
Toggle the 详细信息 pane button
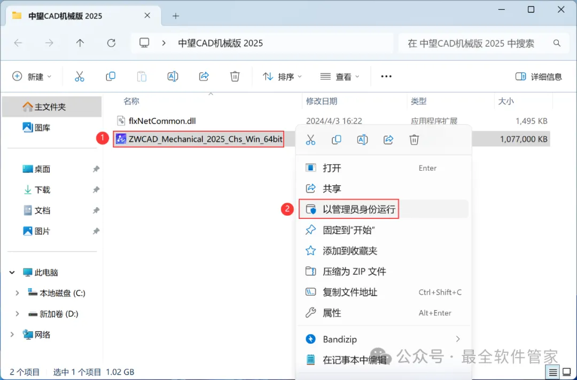click(539, 76)
